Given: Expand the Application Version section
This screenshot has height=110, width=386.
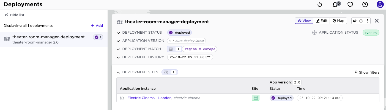Looking at the screenshot, I should coord(118,41).
